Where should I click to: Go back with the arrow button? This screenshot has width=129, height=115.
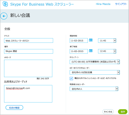point(4,16)
